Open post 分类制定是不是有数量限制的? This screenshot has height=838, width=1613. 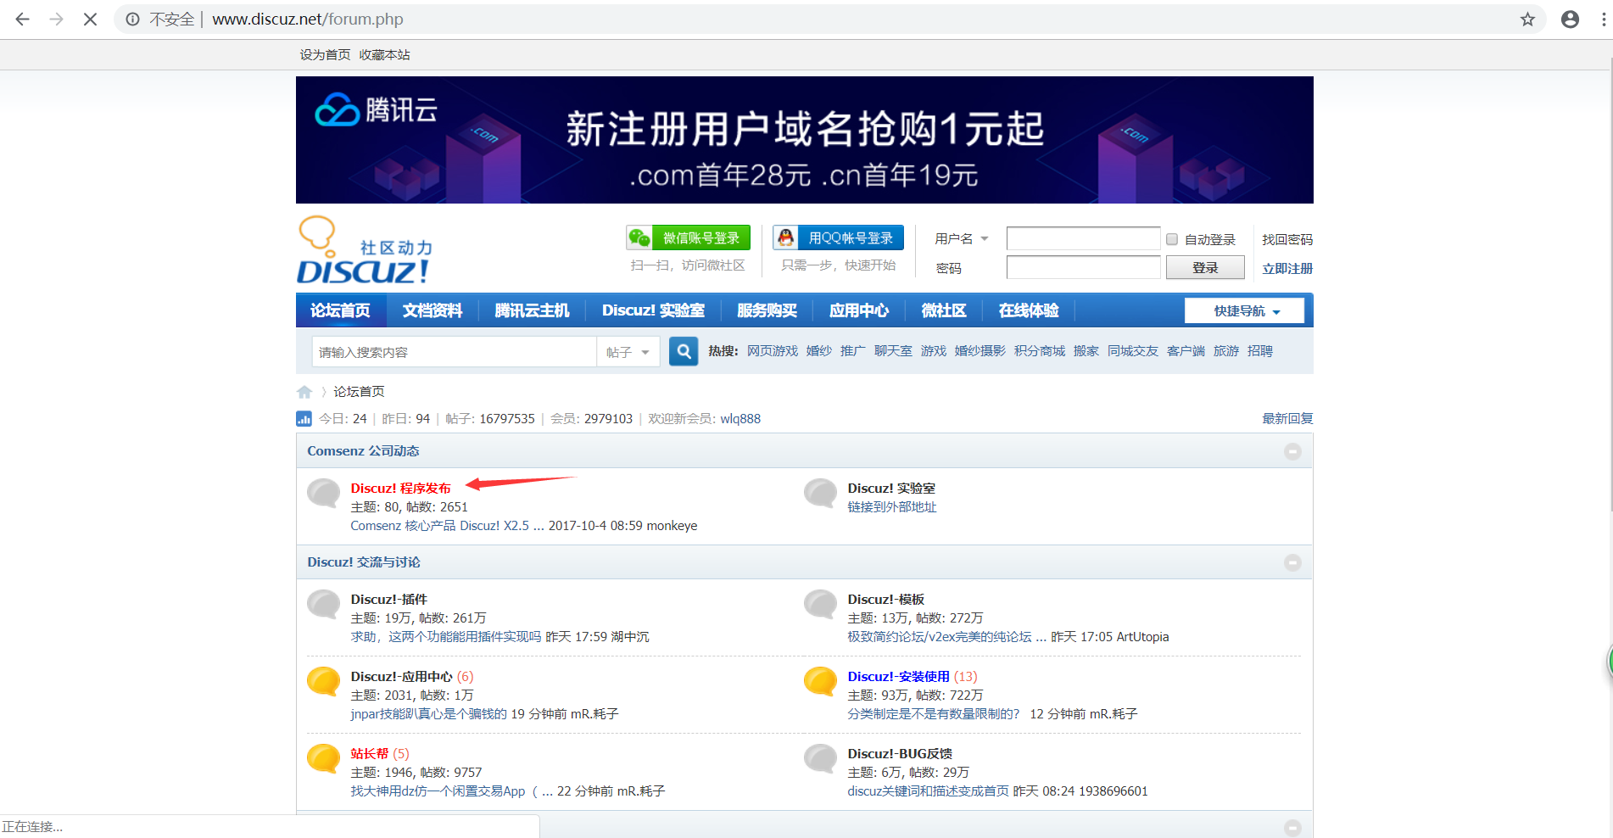(934, 714)
